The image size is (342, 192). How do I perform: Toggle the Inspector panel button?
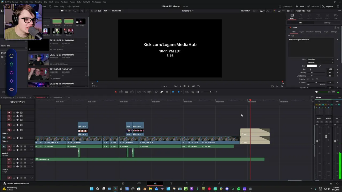pos(328,6)
